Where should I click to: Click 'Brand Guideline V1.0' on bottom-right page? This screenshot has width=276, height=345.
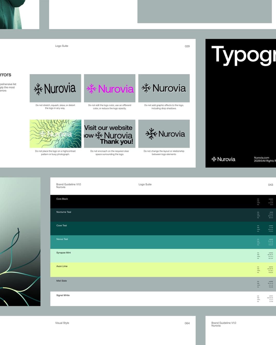click(224, 323)
